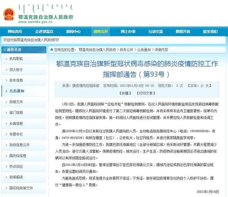Set font size to 小
Viewport: 228px width, 197px height.
202,86
